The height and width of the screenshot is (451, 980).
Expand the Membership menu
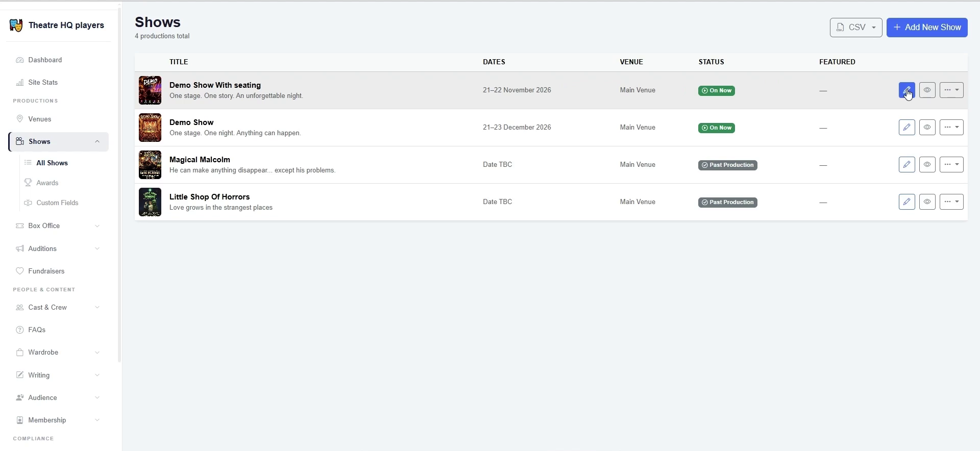tap(59, 420)
